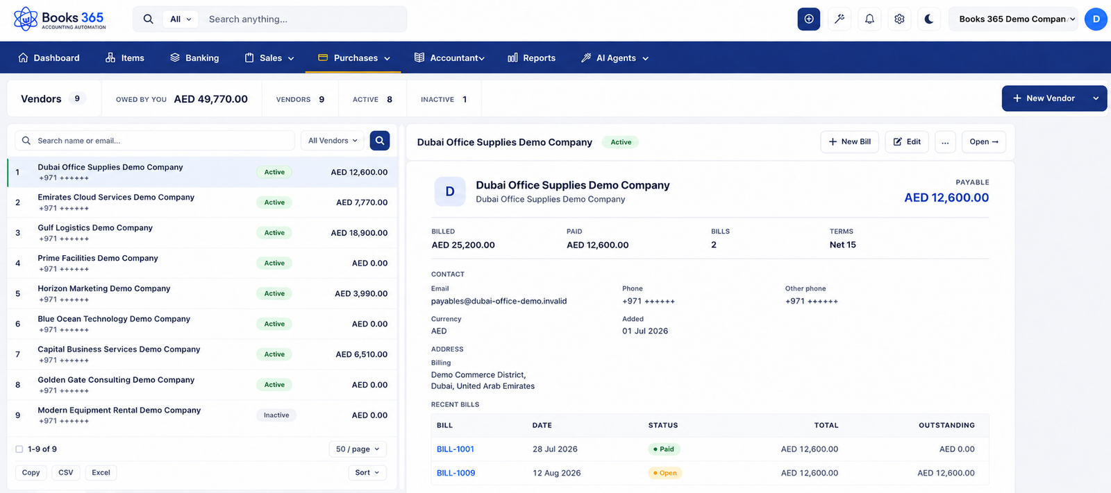Open the three-dot more actions button
This screenshot has width=1111, height=493.
[x=945, y=142]
